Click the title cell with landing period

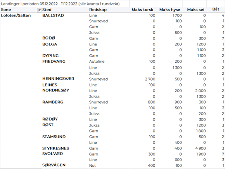[x=60, y=4]
